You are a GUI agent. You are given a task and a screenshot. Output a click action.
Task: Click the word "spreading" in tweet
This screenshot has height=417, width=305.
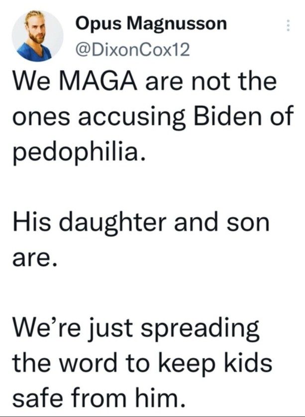coord(200,330)
